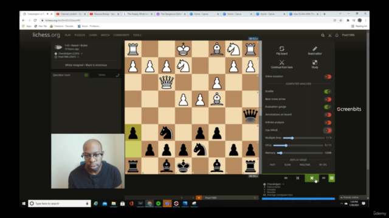This screenshot has width=389, height=218.
Task: Open challenges crossed swords icon in header
Action: 329,35
